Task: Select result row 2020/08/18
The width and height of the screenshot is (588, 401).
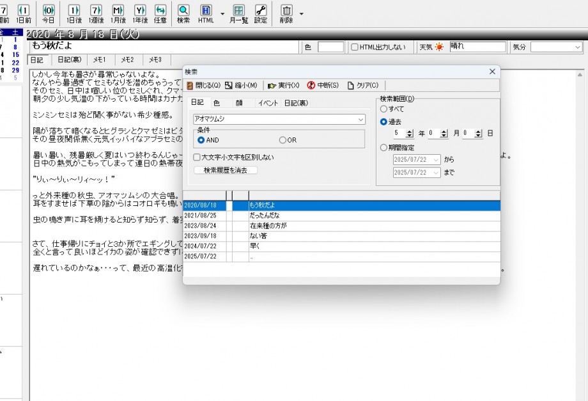Action: [342, 205]
